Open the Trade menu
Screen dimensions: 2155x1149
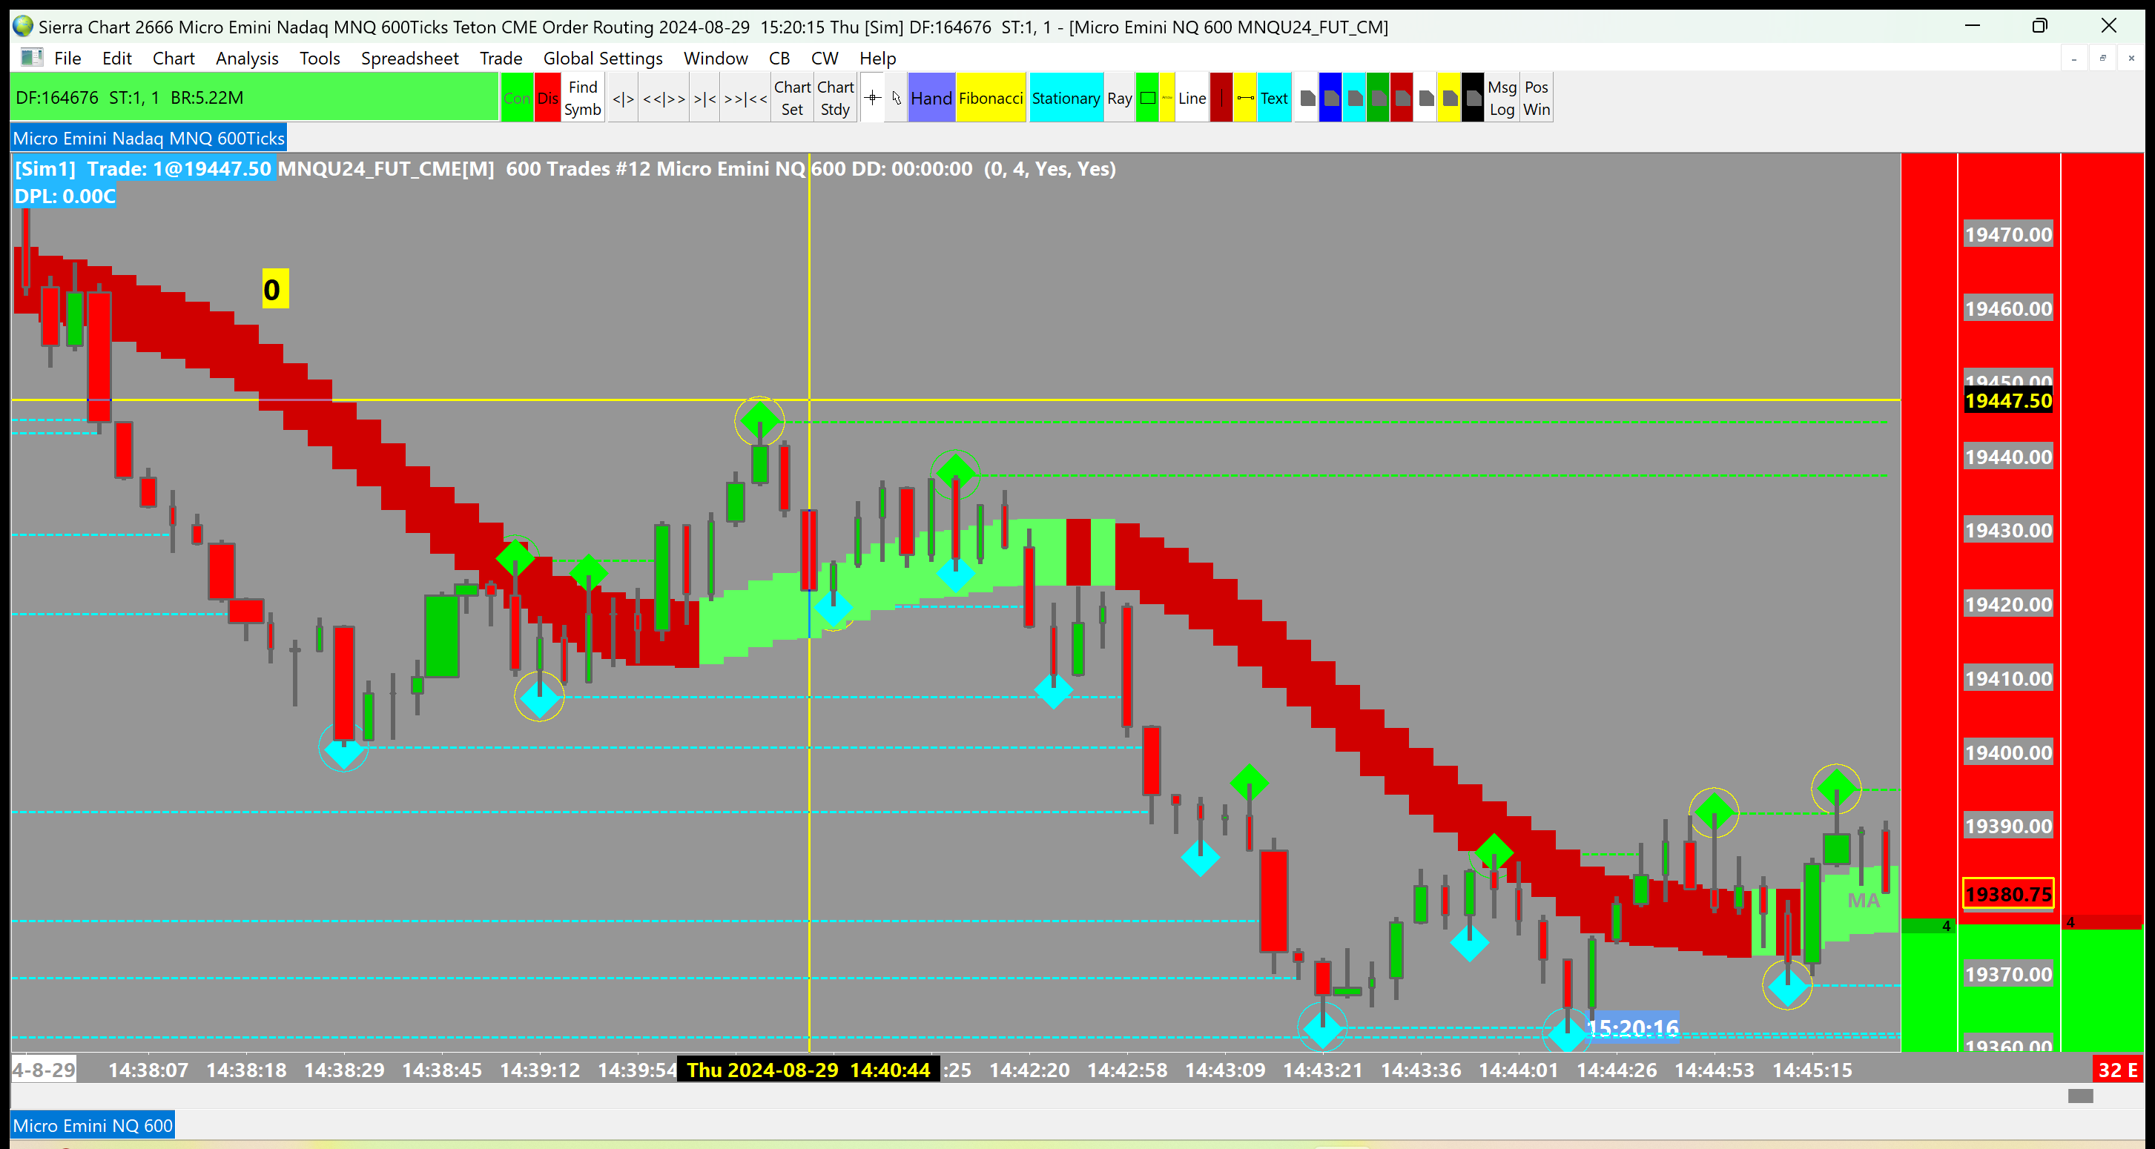501,58
